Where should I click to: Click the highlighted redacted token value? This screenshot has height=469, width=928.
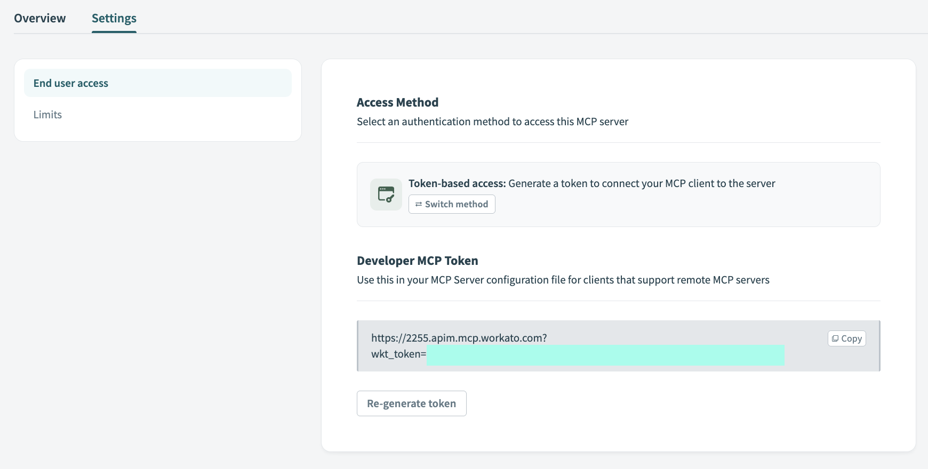coord(605,355)
